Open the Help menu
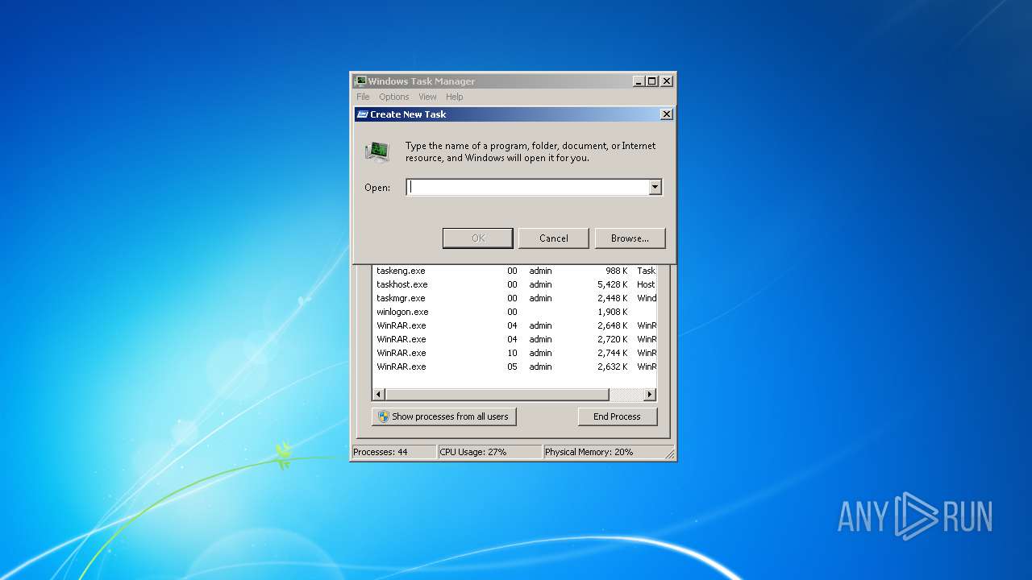Screen dimensions: 1032x580 click(455, 97)
